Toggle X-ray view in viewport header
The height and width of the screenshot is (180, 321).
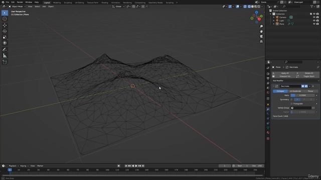click(245, 6)
